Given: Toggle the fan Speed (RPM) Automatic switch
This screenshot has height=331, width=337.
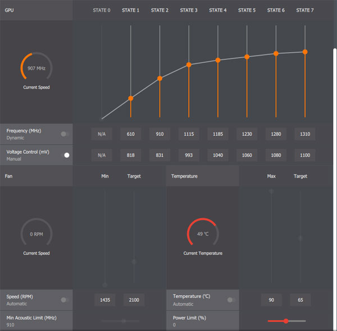Looking at the screenshot, I should click(x=65, y=300).
